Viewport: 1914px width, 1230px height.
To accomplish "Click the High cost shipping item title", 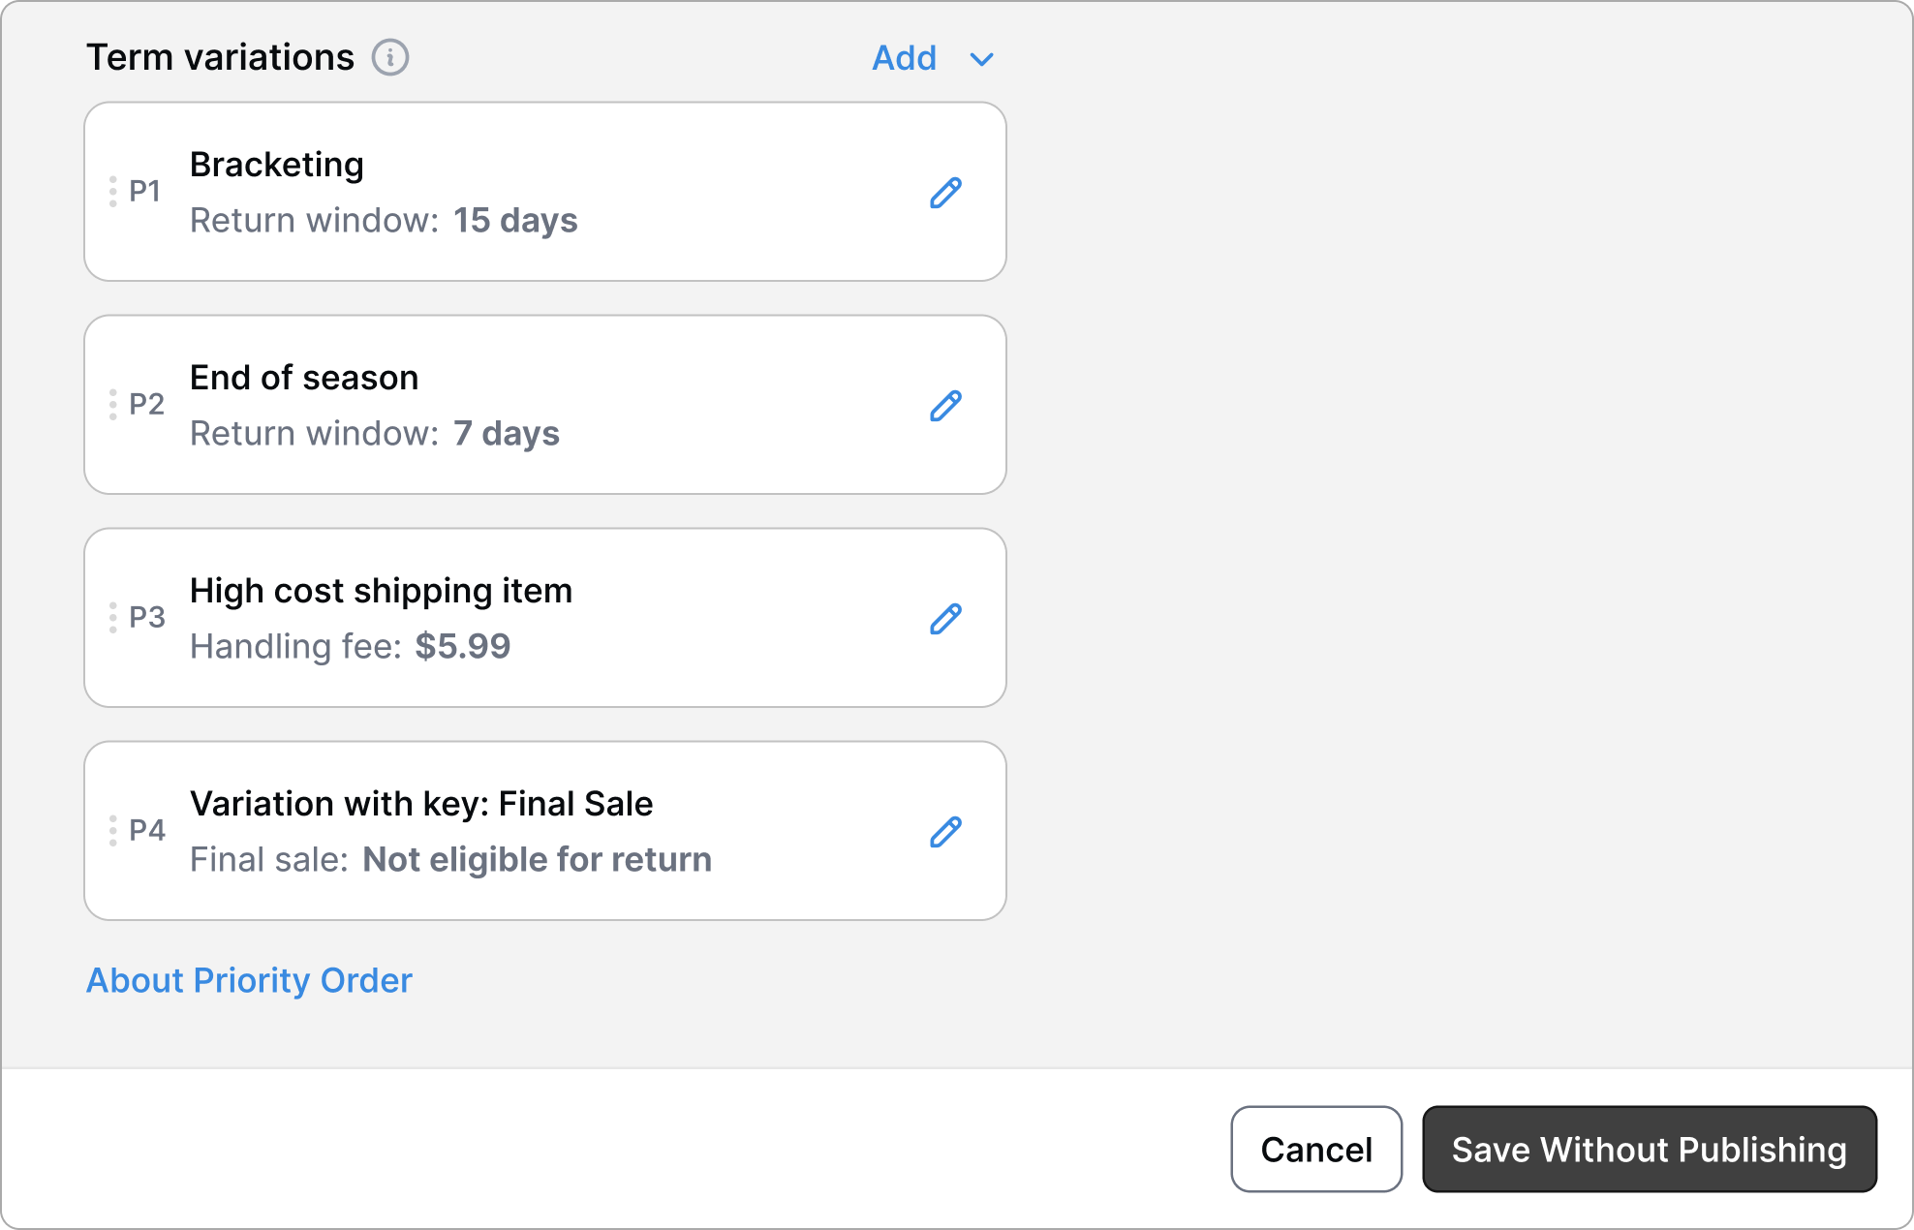I will point(381,591).
